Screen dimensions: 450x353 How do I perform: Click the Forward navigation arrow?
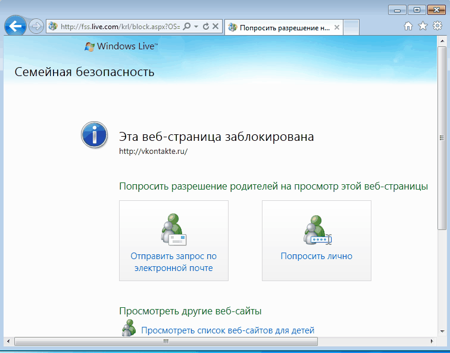36,27
